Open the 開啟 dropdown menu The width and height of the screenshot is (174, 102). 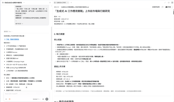coord(169,7)
